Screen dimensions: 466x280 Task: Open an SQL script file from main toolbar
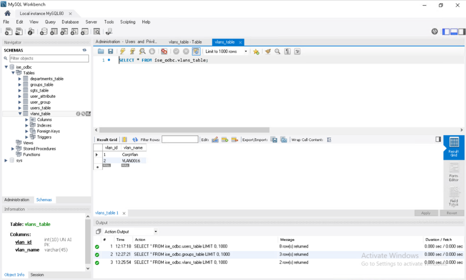point(19,32)
